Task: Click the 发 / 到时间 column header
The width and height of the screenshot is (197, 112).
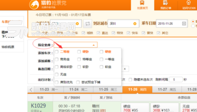Action: pos(72,98)
